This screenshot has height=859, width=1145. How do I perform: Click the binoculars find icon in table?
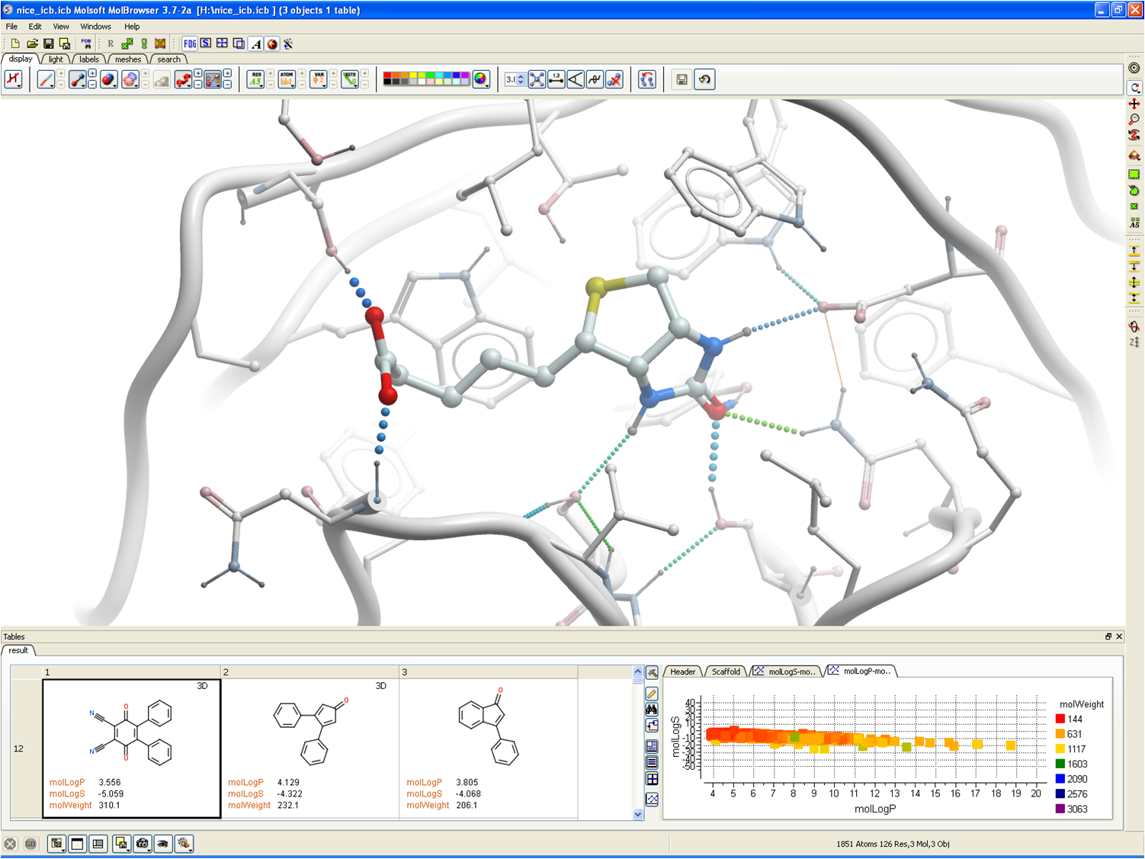(652, 710)
